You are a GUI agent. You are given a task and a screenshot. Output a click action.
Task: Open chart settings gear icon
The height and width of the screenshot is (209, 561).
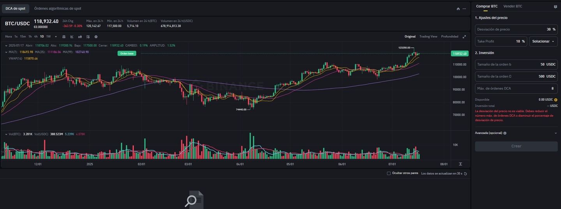pyautogui.click(x=96, y=37)
